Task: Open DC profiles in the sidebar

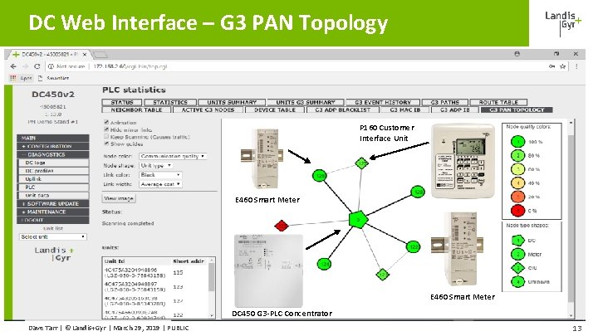Action: (54, 171)
